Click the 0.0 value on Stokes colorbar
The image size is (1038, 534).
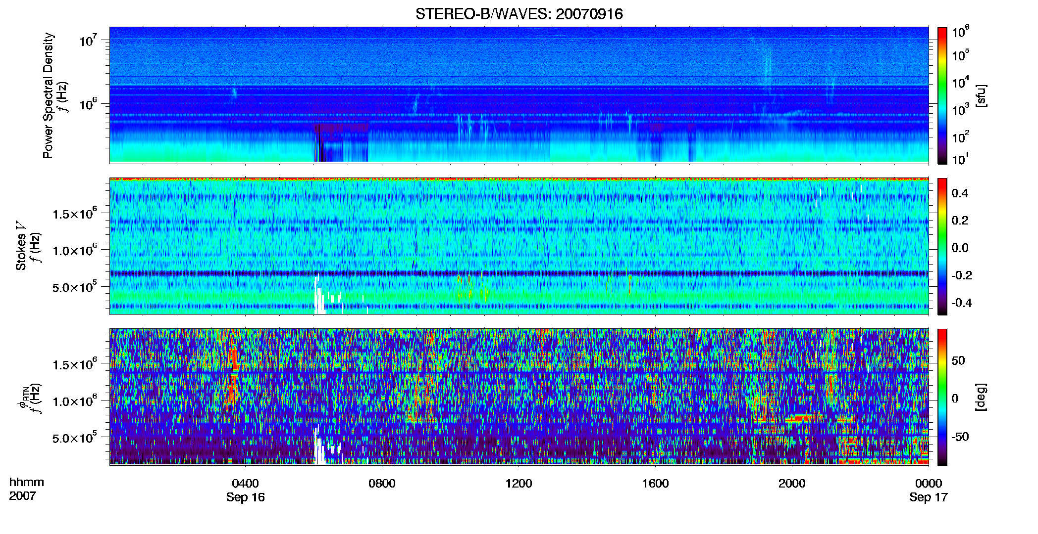click(960, 248)
